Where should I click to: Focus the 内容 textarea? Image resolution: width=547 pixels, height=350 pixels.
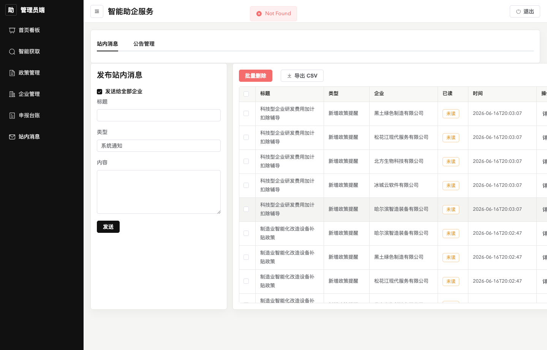point(159,192)
